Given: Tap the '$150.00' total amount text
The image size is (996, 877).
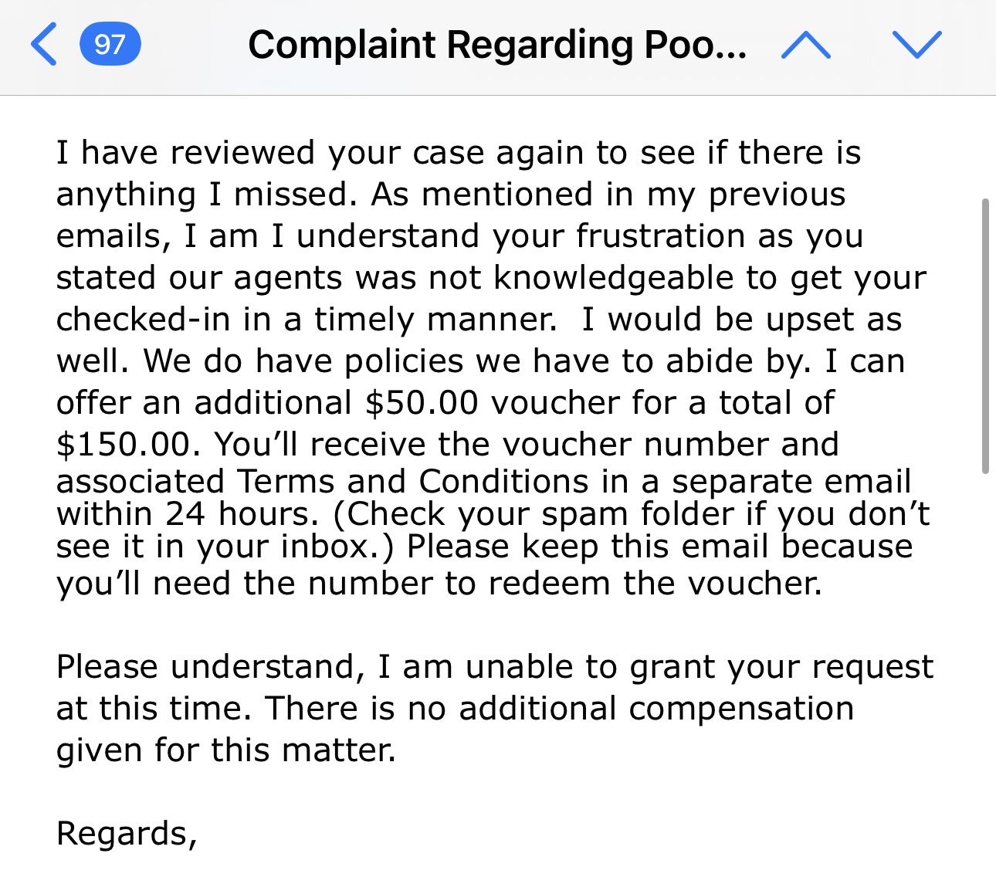Looking at the screenshot, I should point(123,445).
